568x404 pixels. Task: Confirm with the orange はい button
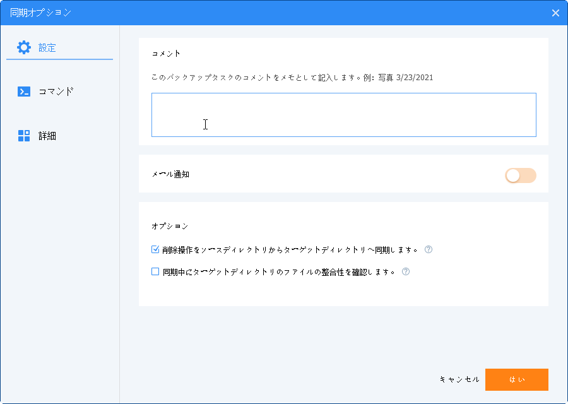tap(516, 379)
